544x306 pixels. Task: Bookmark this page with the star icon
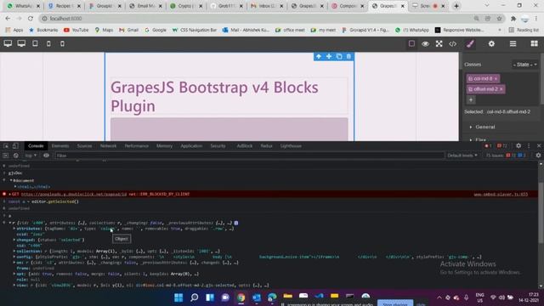(499, 19)
